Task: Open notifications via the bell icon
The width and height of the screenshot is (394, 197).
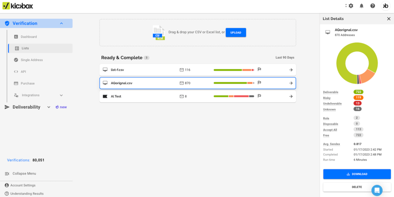Action: [362, 5]
